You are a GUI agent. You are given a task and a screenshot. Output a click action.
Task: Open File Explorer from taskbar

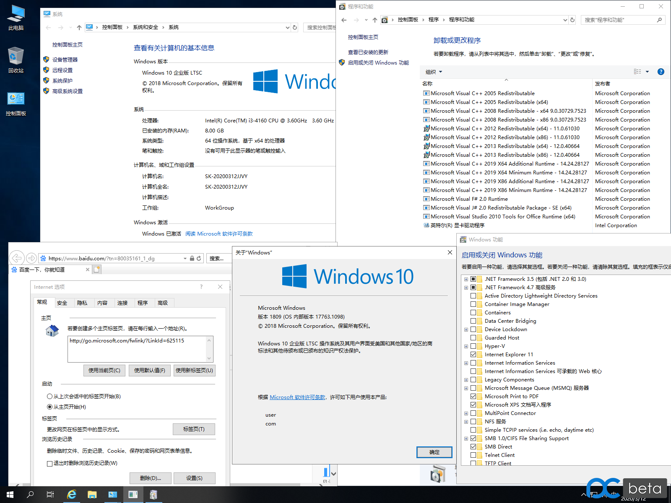pyautogui.click(x=92, y=495)
